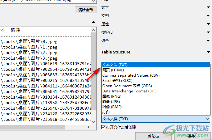Click the row \tools\桌面\图片\3.jpeg
Image resolution: width=212 pixels, height=140 pixels.
(29, 58)
